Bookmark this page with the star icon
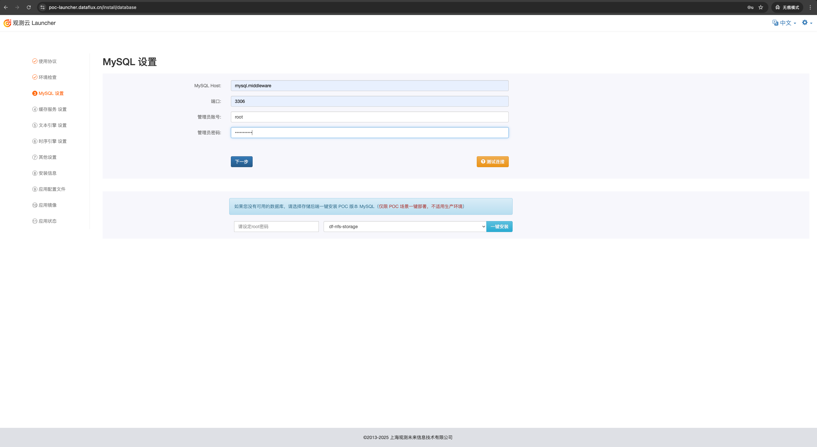 [761, 7]
